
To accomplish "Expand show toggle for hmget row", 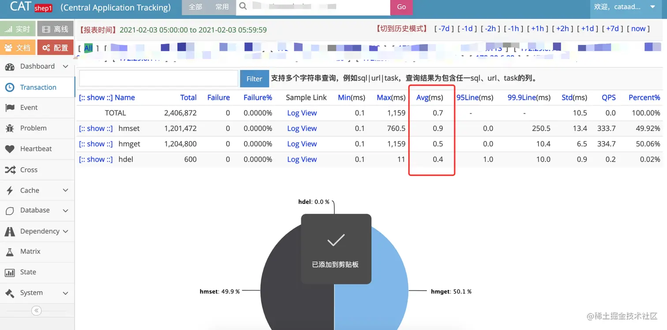I will coord(96,144).
